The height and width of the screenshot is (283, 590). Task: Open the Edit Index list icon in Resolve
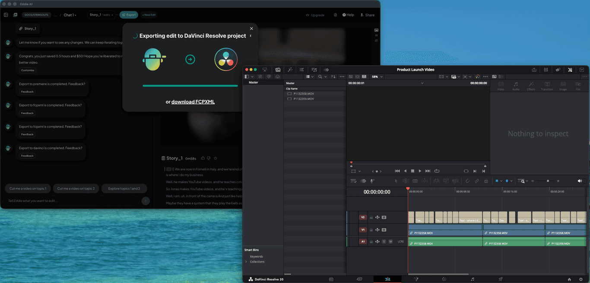click(301, 70)
